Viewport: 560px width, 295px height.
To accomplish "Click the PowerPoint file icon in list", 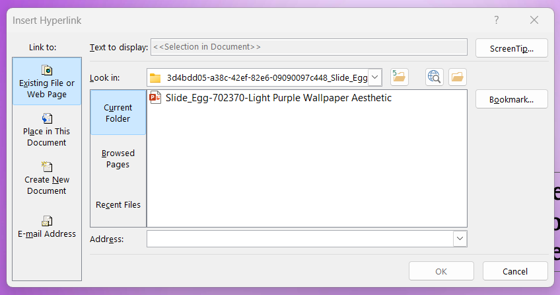I will (155, 97).
